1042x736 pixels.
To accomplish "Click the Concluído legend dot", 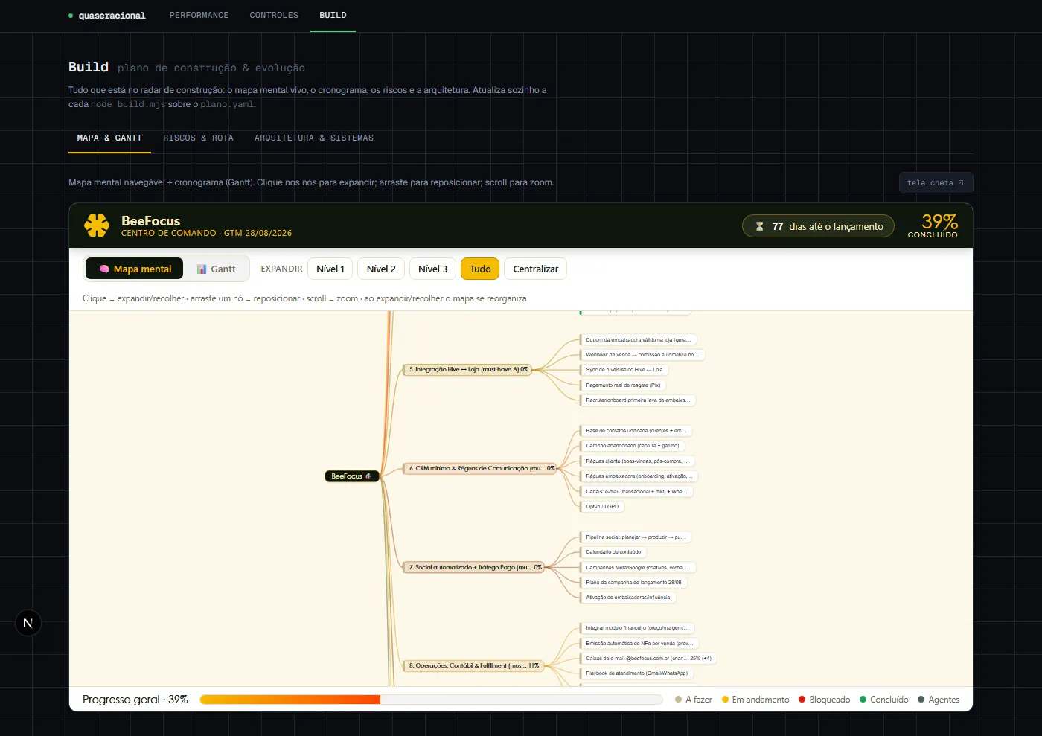I will coord(863,700).
